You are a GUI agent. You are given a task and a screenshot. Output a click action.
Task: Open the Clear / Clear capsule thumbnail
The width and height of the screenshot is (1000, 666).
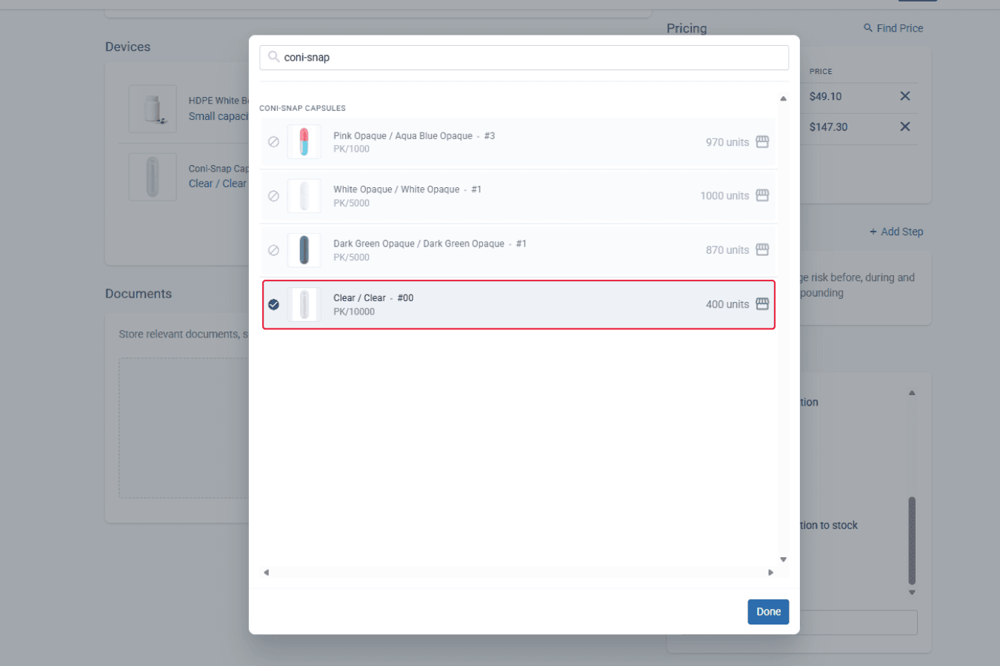304,304
